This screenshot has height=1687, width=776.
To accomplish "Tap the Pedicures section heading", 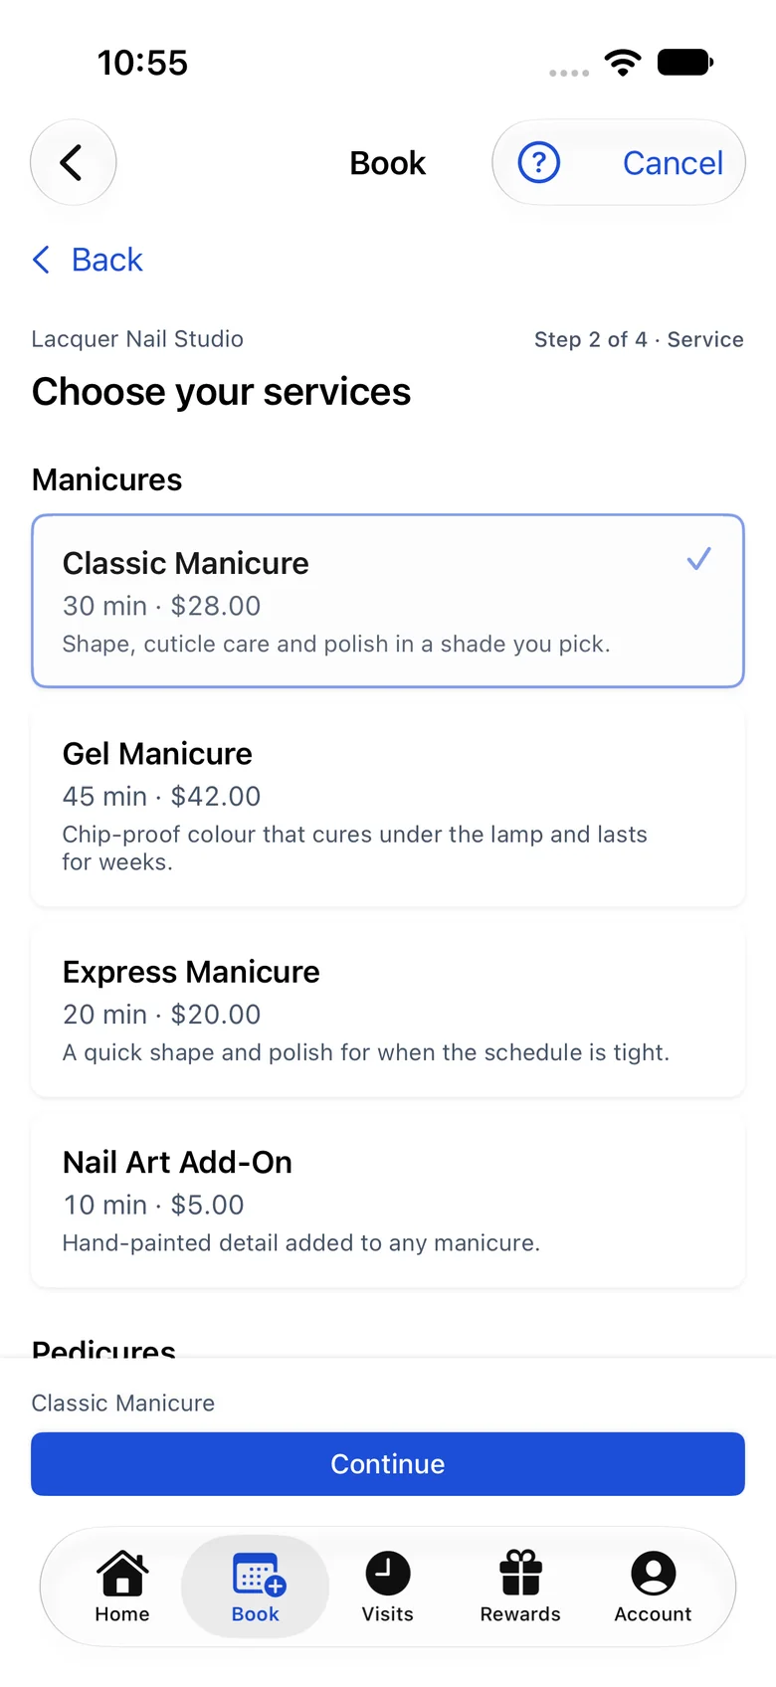I will 103,1348.
